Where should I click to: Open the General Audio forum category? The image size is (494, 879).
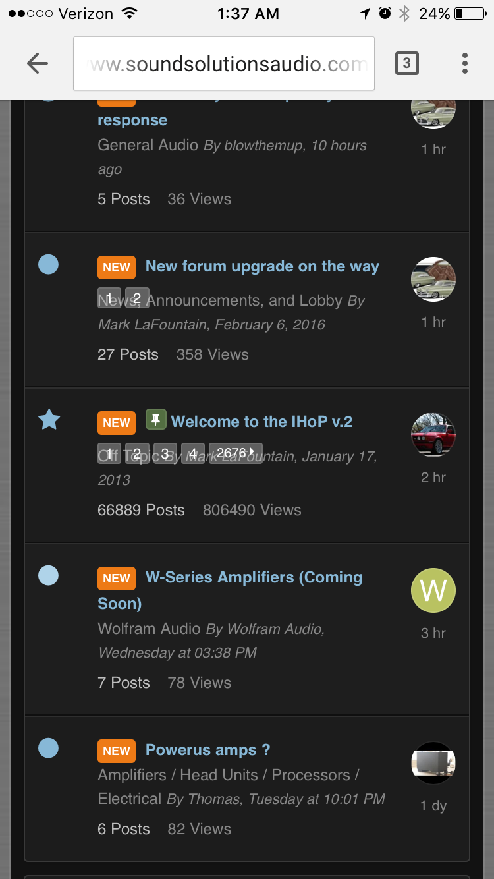(148, 145)
